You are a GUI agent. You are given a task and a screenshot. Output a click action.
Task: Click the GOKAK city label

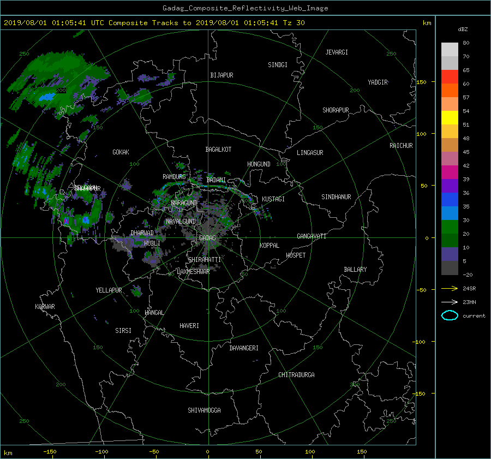click(x=121, y=152)
